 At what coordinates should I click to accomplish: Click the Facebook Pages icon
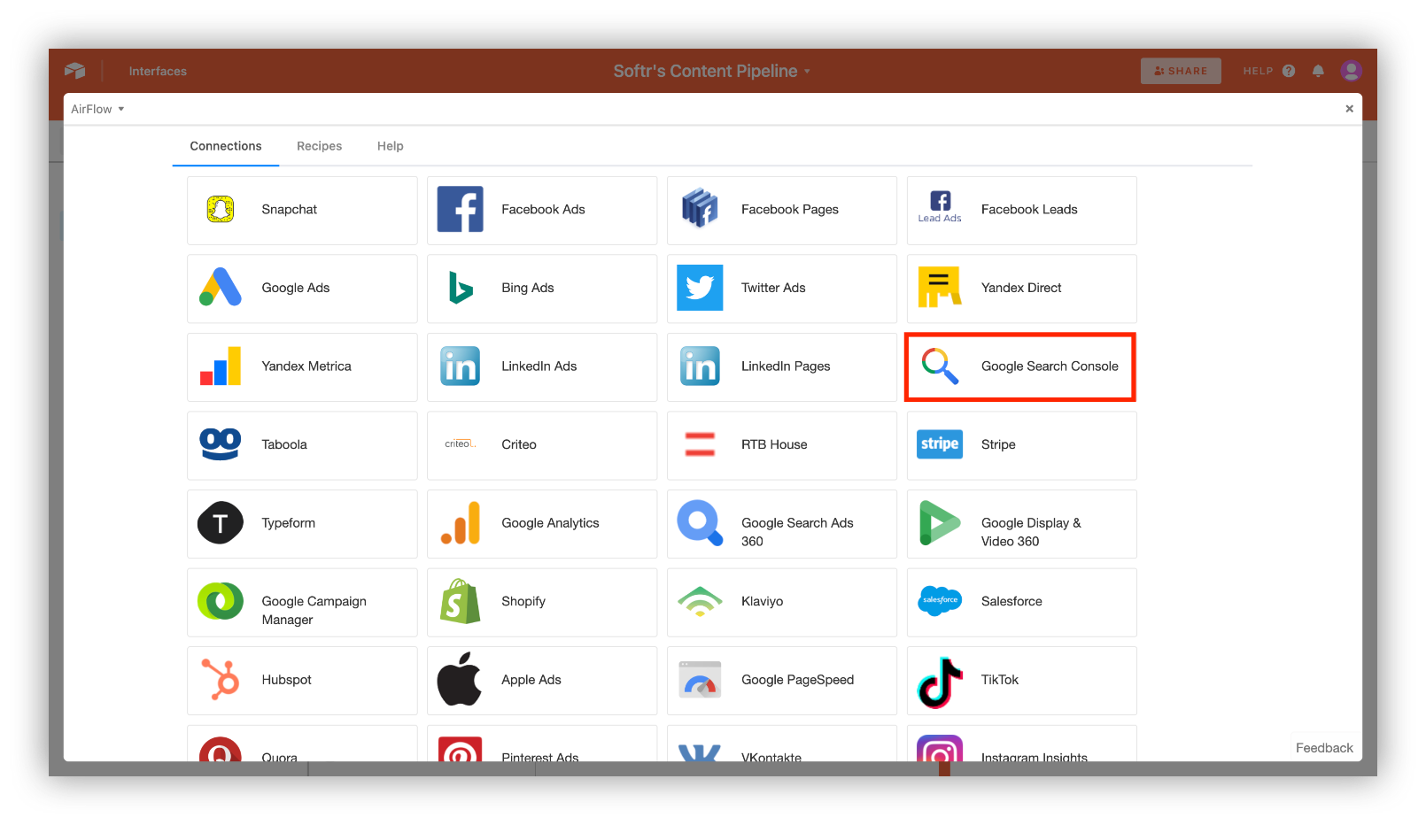[x=700, y=209]
